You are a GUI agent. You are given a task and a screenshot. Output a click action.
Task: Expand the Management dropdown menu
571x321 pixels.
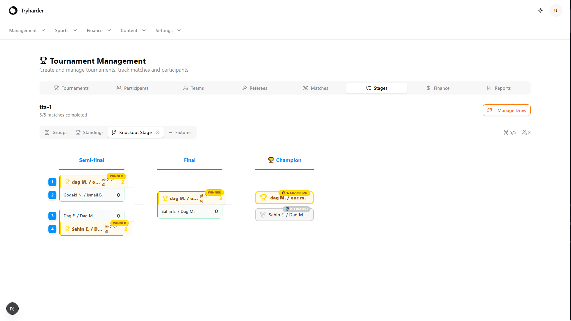27,30
